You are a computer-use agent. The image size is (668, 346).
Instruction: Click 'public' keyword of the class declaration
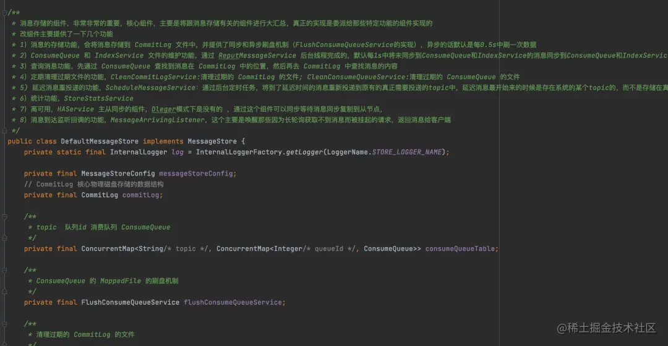20,141
